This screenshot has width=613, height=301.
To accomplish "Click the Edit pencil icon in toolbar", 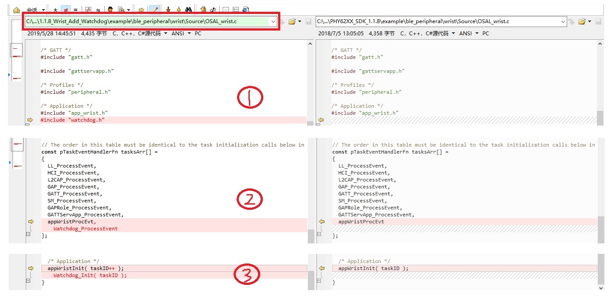I will 154,10.
